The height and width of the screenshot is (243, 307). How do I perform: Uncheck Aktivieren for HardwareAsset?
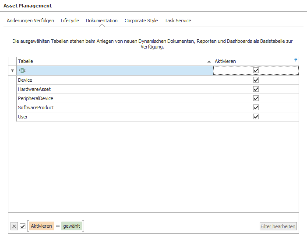tap(256, 89)
